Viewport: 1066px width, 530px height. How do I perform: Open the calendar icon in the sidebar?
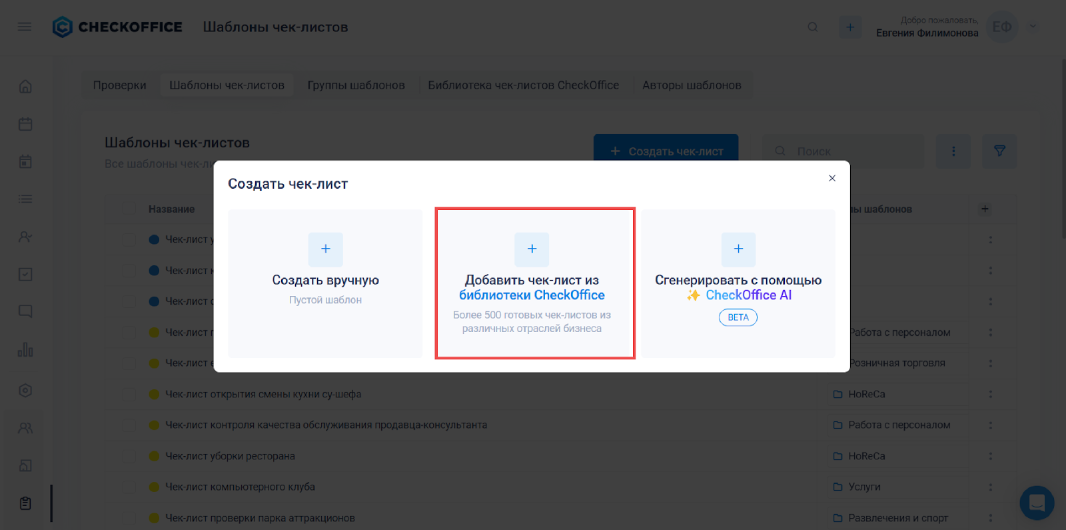[x=25, y=124]
